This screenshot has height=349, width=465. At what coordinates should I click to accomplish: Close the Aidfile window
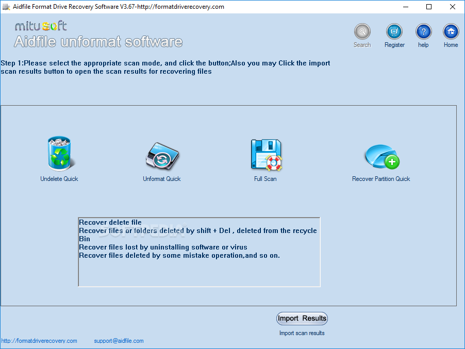(x=453, y=7)
